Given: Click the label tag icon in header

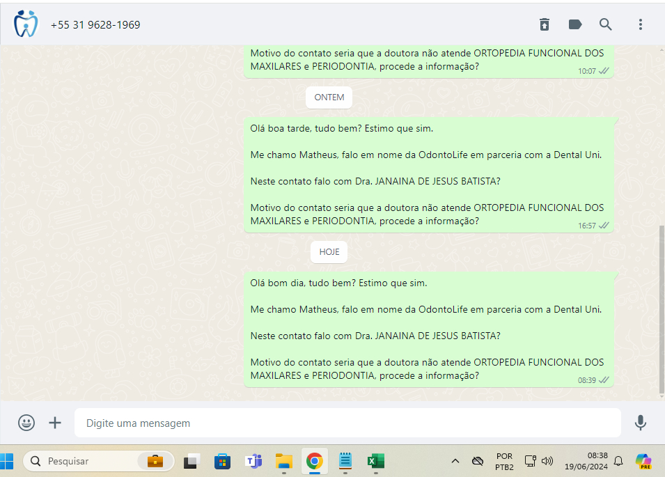Looking at the screenshot, I should point(574,24).
